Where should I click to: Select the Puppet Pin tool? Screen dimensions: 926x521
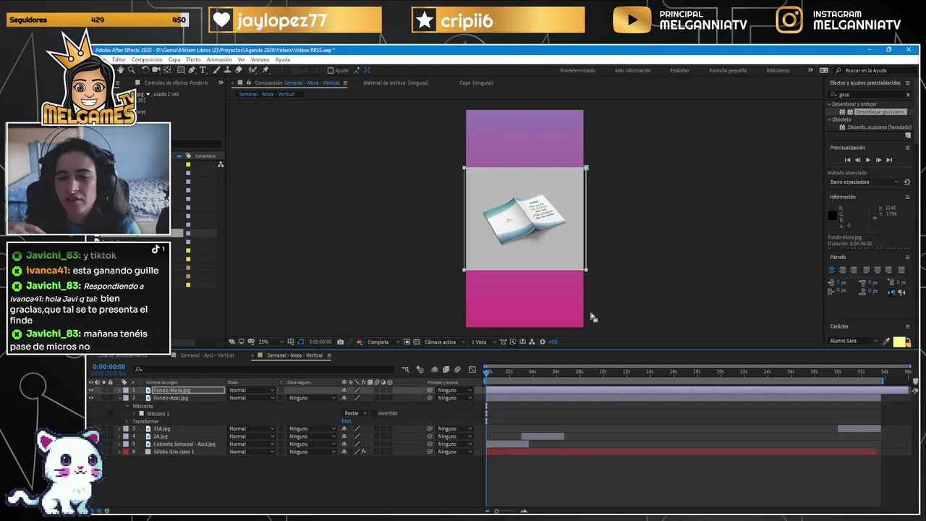[266, 70]
